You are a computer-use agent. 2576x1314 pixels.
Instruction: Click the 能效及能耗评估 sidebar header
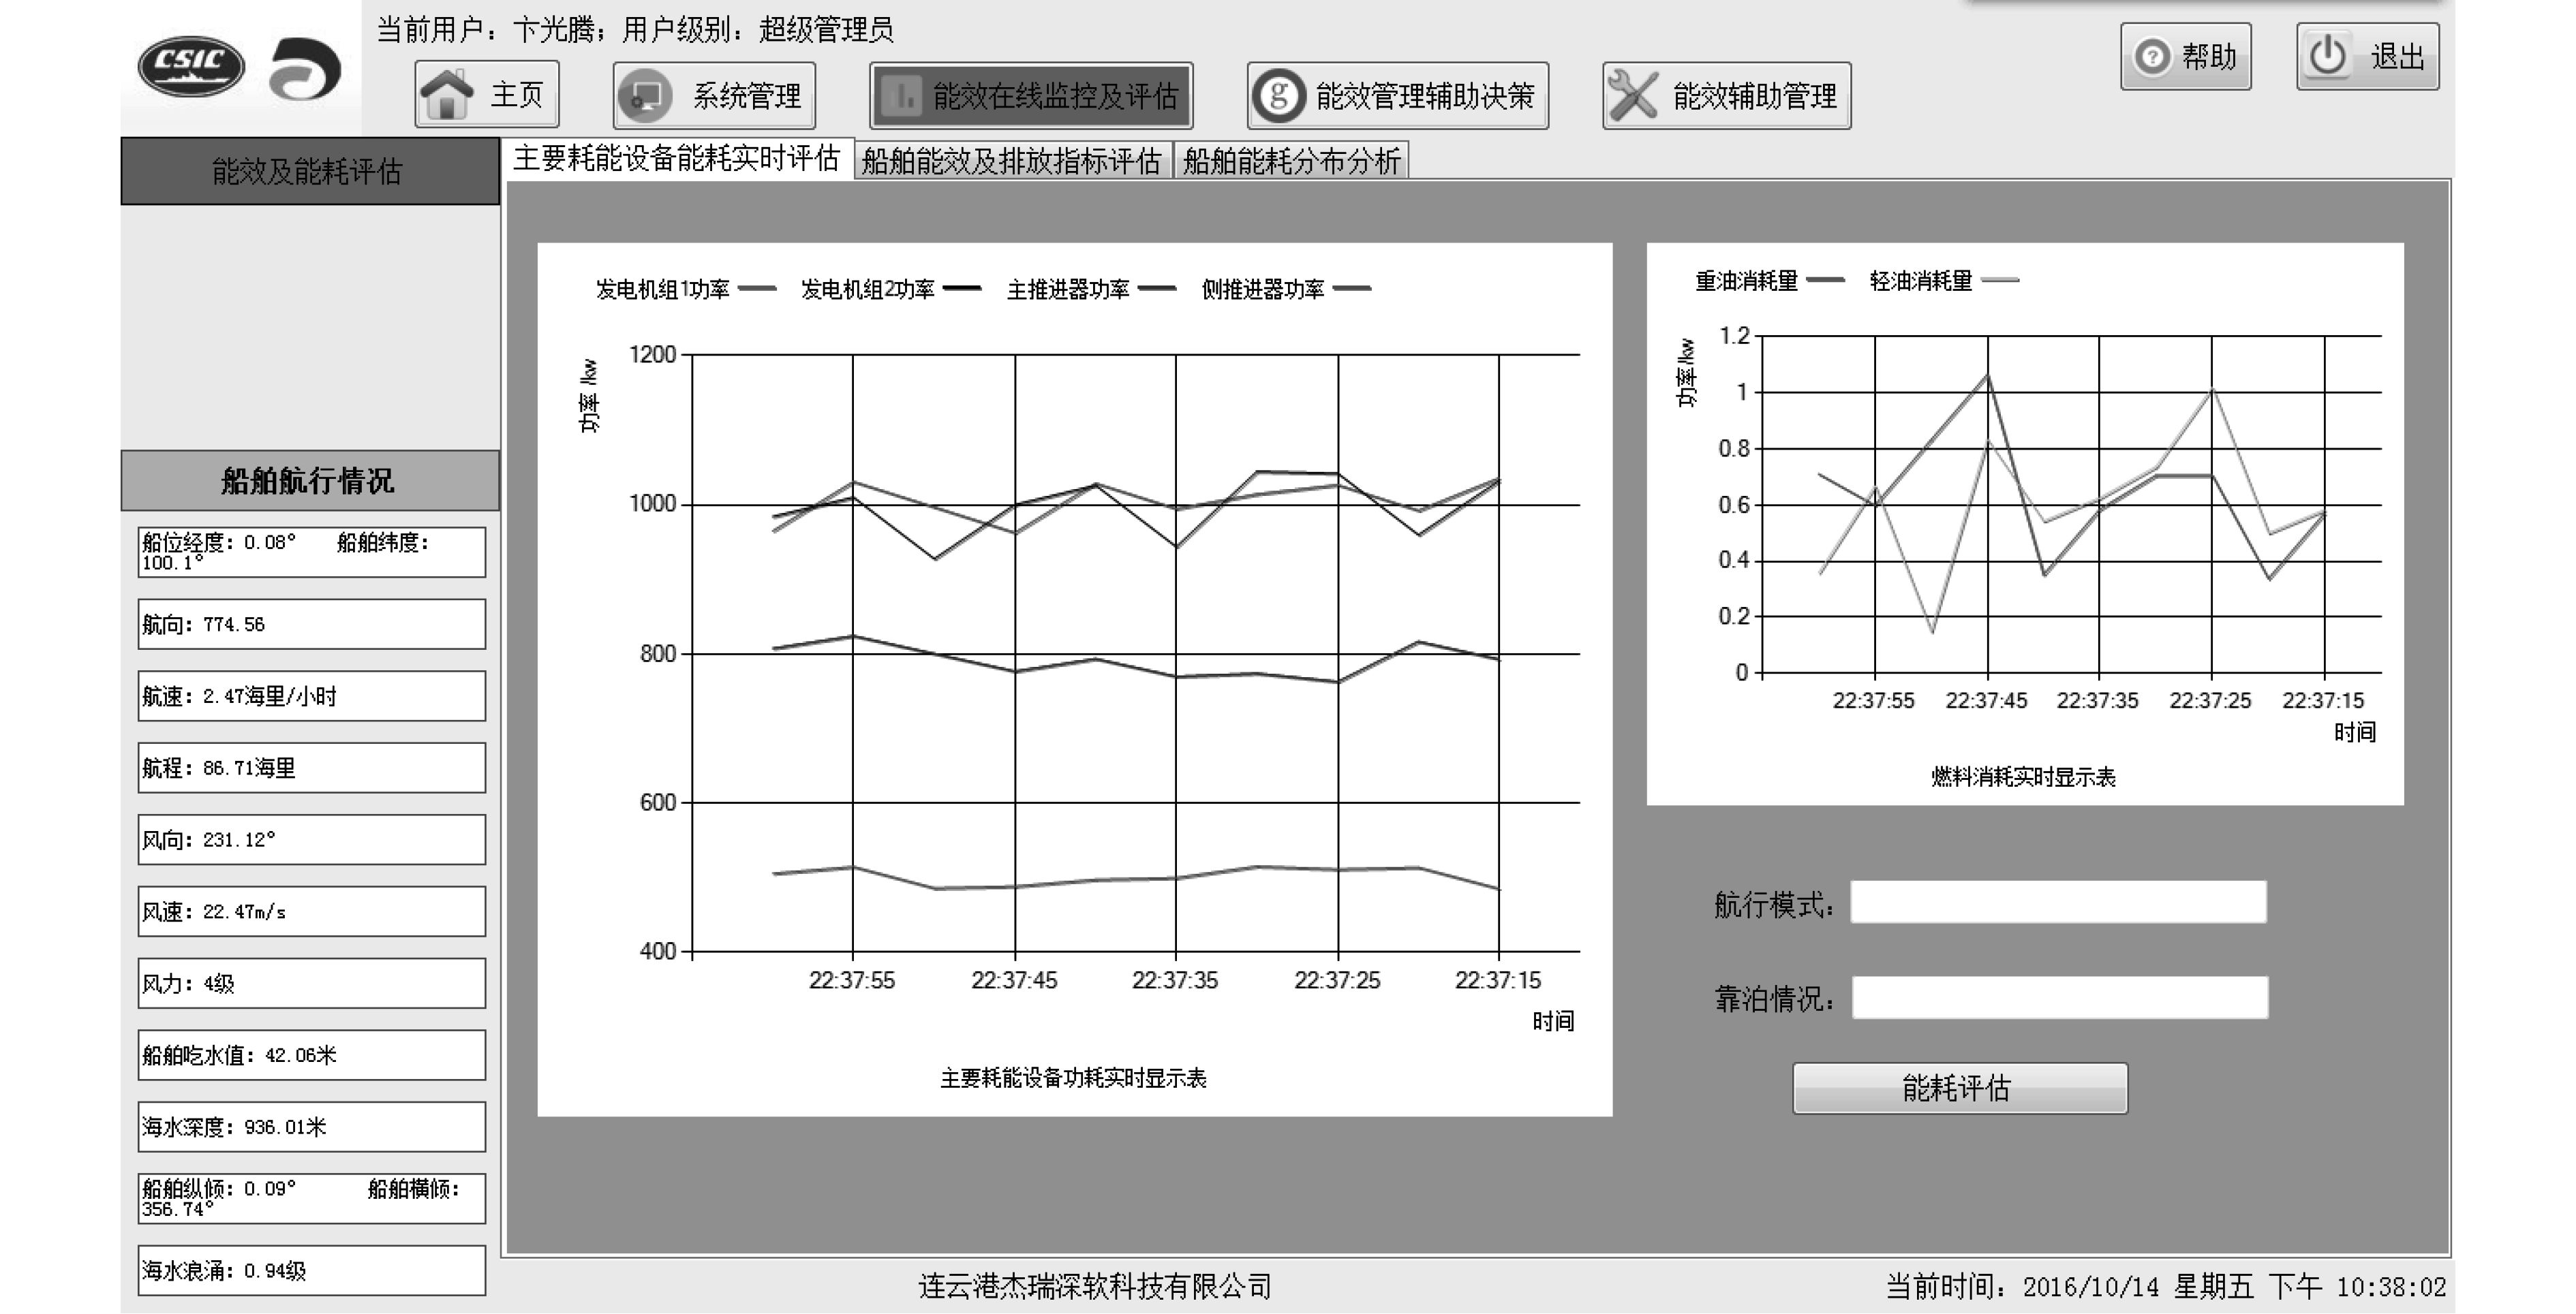click(x=309, y=172)
